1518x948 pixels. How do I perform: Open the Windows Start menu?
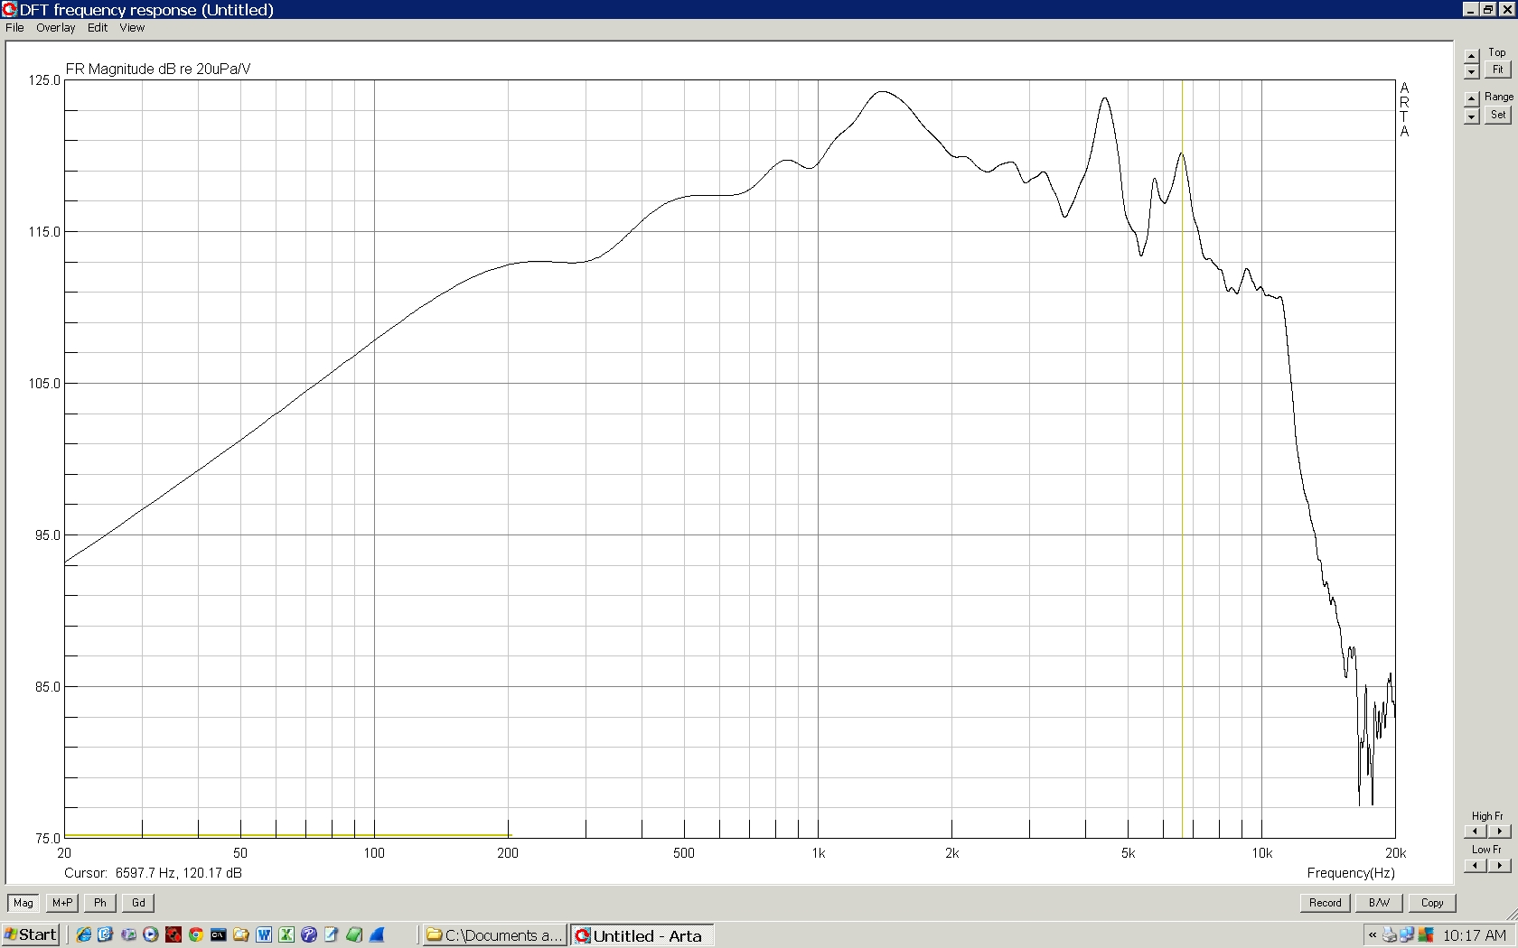(31, 934)
